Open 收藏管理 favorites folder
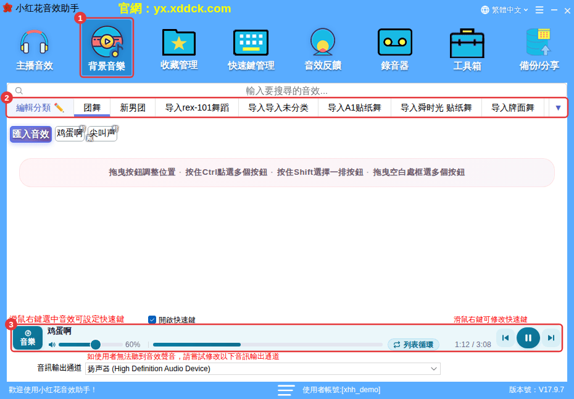574x399 pixels. click(x=178, y=49)
